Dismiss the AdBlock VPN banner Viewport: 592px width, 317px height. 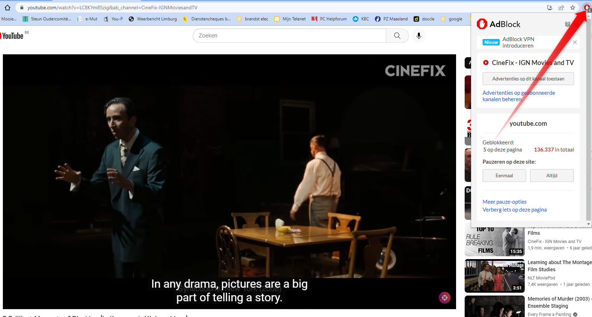(575, 42)
